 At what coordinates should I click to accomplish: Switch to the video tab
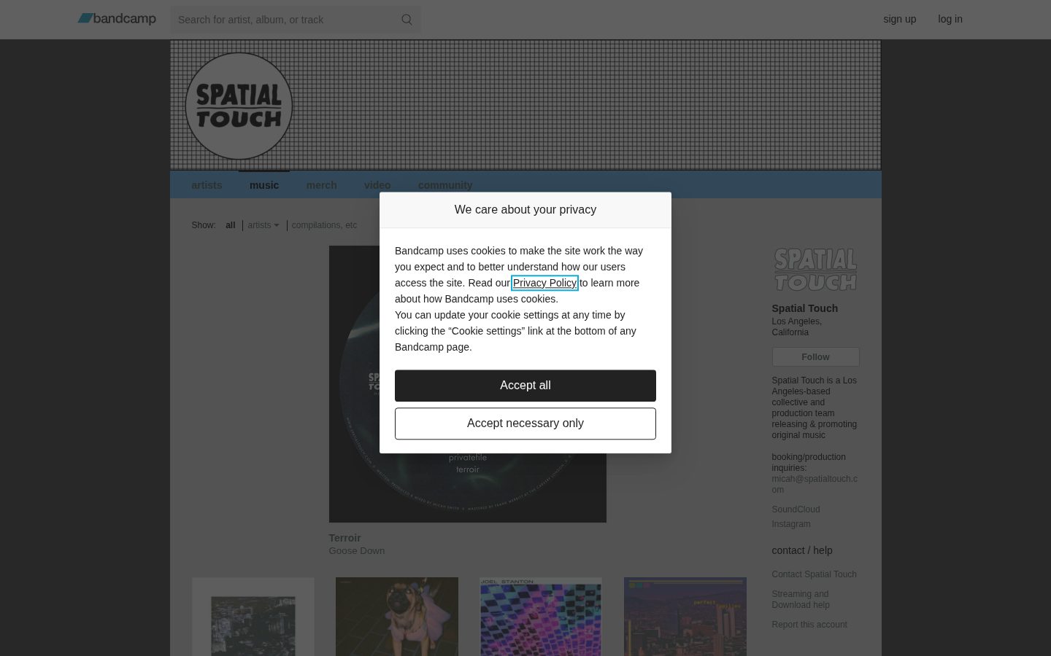(377, 185)
